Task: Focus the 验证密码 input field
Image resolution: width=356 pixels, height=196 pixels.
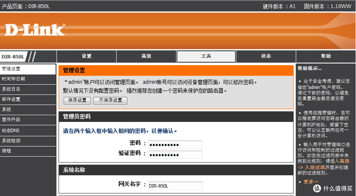Action: point(175,155)
